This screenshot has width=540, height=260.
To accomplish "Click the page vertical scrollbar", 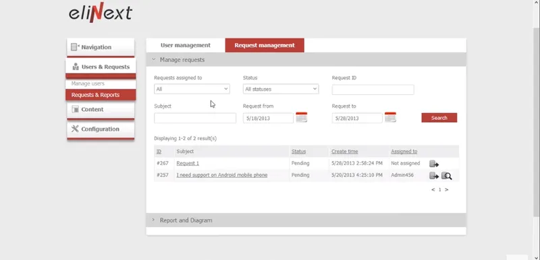I will 536,123.
